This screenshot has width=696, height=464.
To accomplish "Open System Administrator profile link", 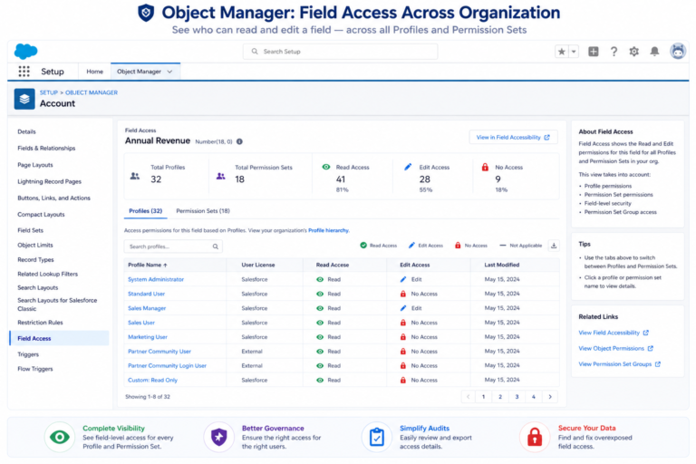I will coord(156,279).
